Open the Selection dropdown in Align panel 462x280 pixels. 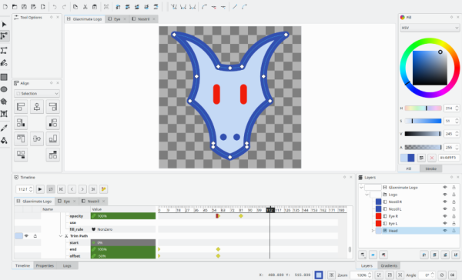click(x=37, y=93)
